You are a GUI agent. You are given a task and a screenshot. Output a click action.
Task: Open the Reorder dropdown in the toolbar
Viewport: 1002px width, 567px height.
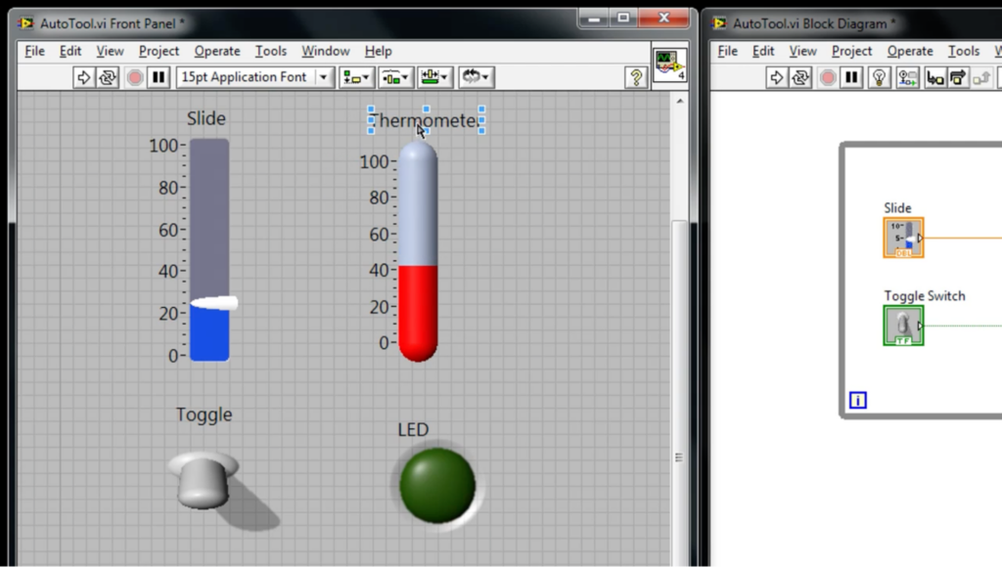point(476,77)
